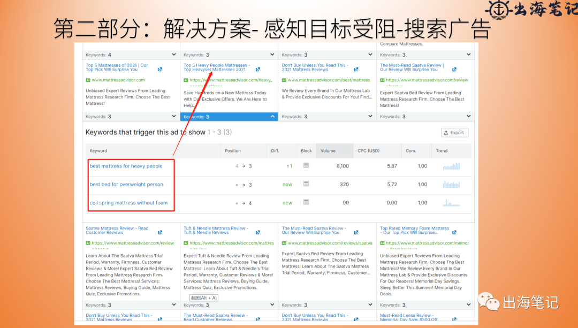
Task: View trend chart for 'coil spring mattress without foam'
Action: [452, 203]
